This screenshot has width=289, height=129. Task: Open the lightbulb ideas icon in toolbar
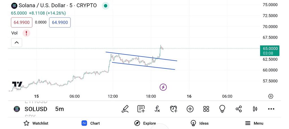222,109
